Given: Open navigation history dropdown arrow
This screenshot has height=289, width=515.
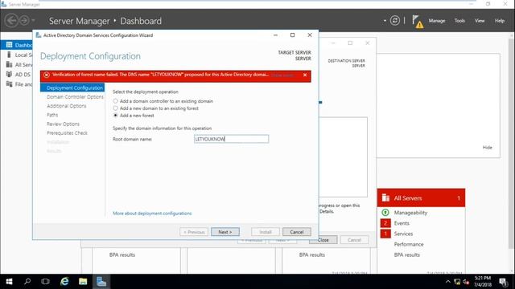Looking at the screenshot, I should [33, 21].
